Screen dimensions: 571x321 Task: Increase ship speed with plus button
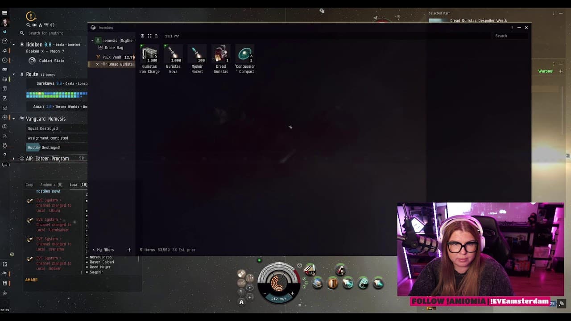click(x=292, y=294)
